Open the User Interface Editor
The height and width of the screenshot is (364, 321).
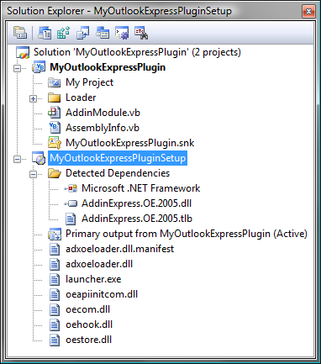pyautogui.click(x=103, y=34)
